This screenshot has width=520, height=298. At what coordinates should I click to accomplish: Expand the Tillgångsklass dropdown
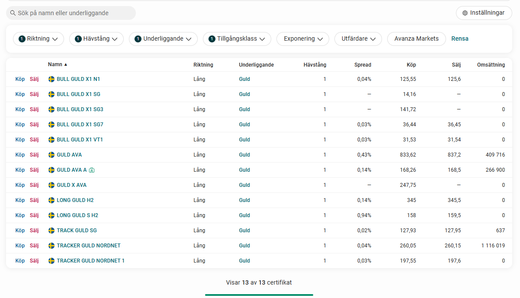pos(237,39)
